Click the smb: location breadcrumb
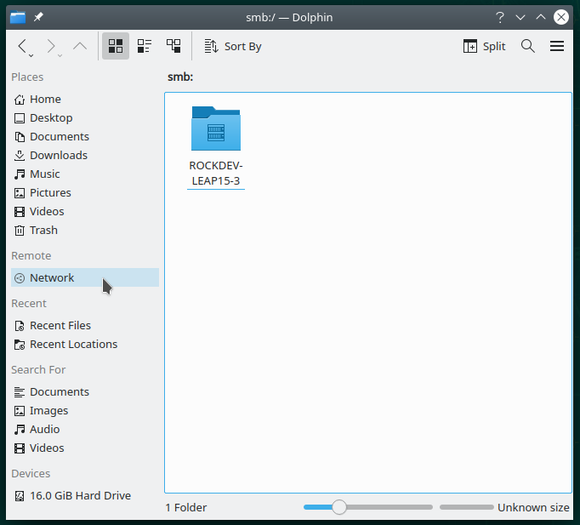This screenshot has height=525, width=580. [x=180, y=77]
